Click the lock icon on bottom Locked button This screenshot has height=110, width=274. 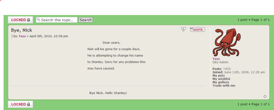click(29, 104)
